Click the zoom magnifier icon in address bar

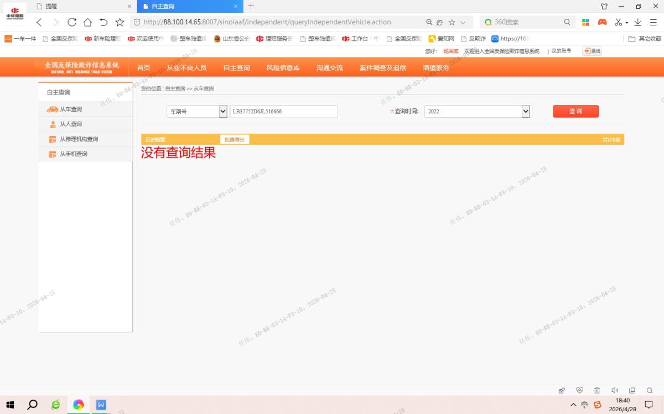[429, 22]
